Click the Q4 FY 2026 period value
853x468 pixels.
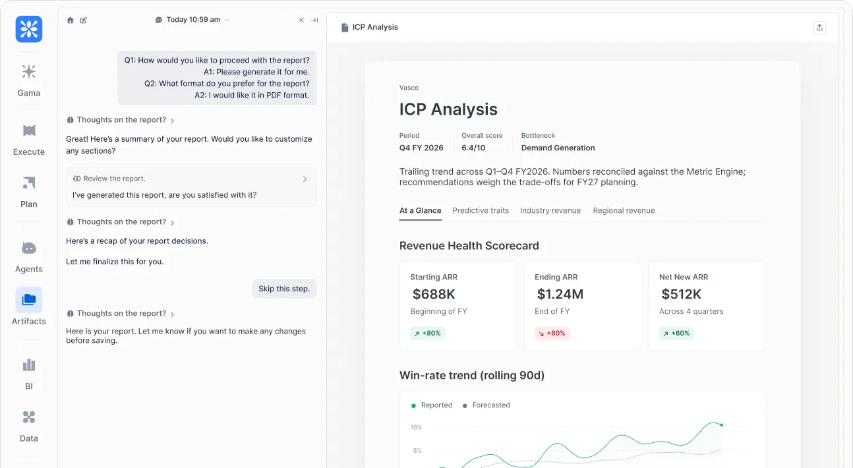pyautogui.click(x=421, y=148)
